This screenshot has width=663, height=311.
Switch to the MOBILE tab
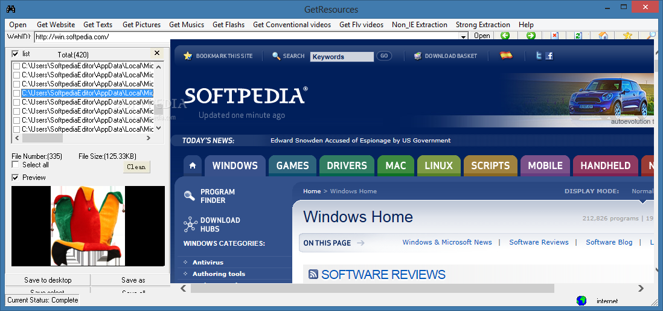(x=545, y=166)
